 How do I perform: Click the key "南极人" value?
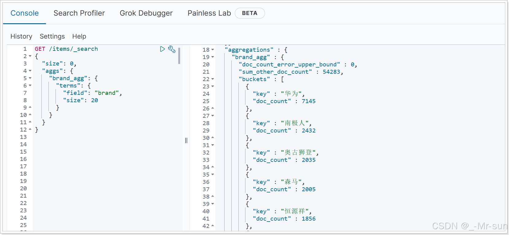click(295, 123)
